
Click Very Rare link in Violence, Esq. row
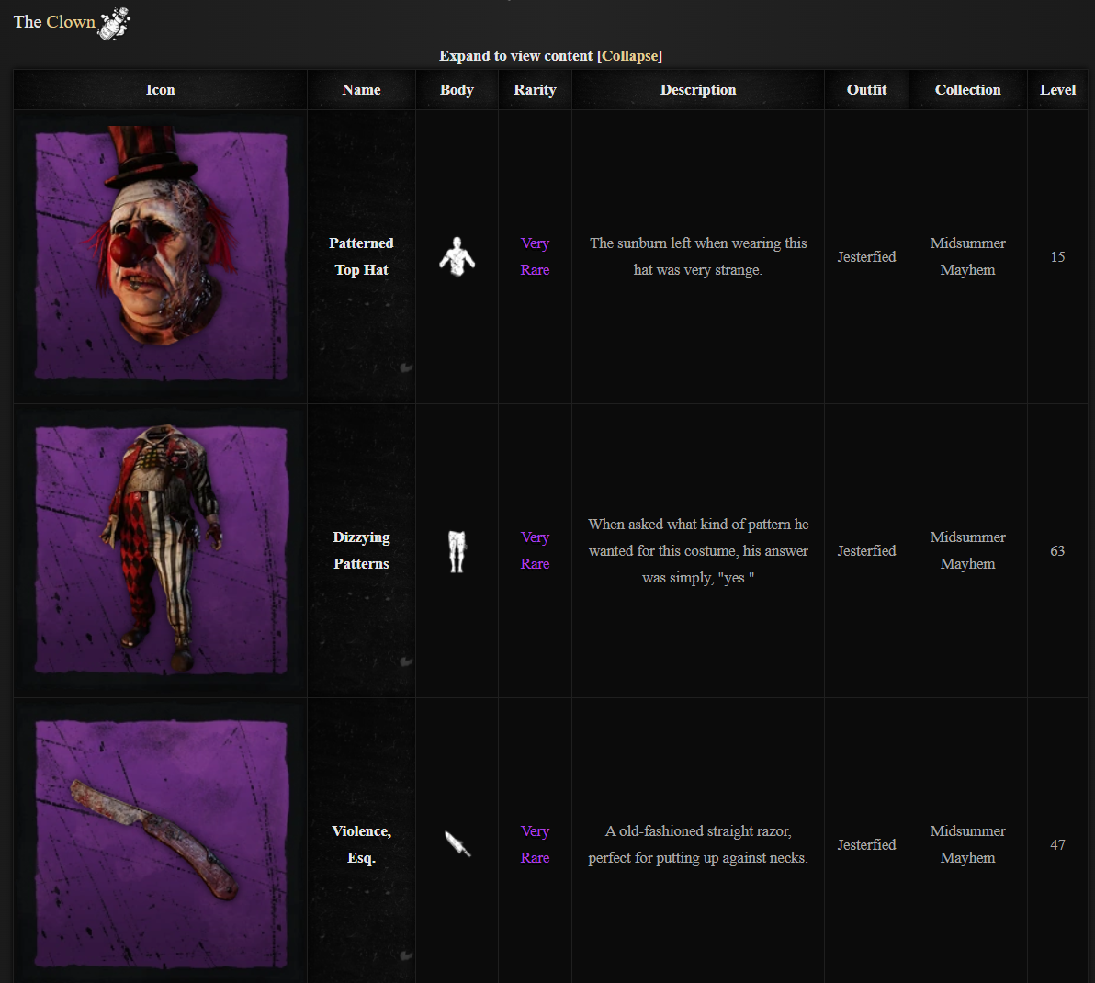tap(535, 844)
